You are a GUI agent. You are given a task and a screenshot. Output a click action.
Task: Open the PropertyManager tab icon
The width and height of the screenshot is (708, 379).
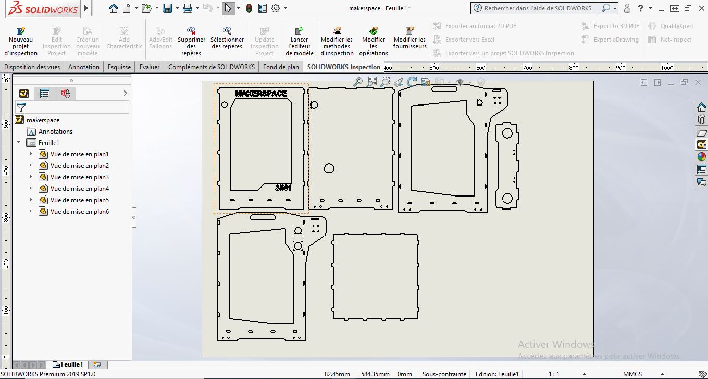pos(45,94)
